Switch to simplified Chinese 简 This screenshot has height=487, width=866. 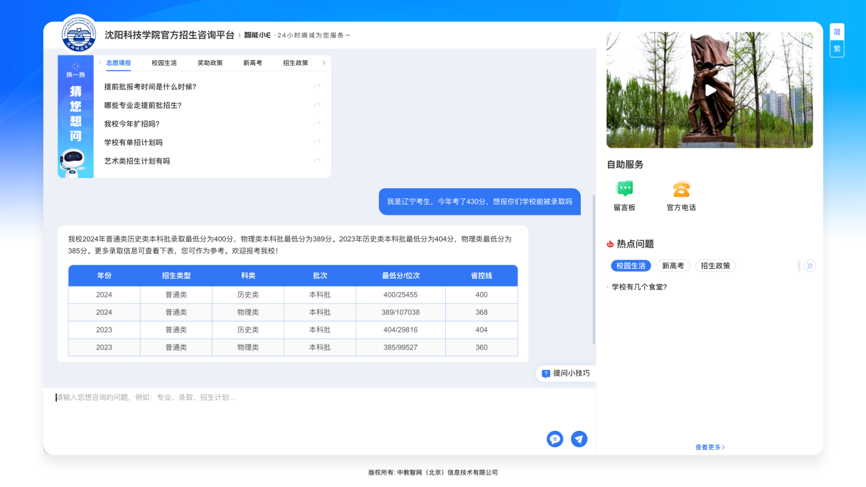837,32
